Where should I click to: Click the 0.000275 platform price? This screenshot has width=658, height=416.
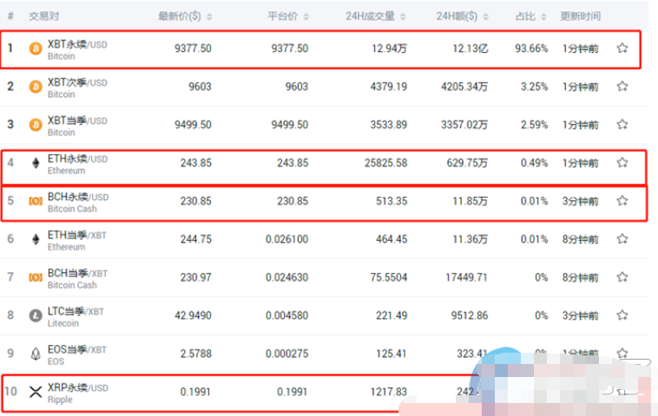(x=287, y=354)
